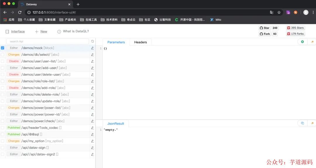Check the /demos/user/user-list/ checkbox
This screenshot has height=168, width=316.
tap(2, 61)
